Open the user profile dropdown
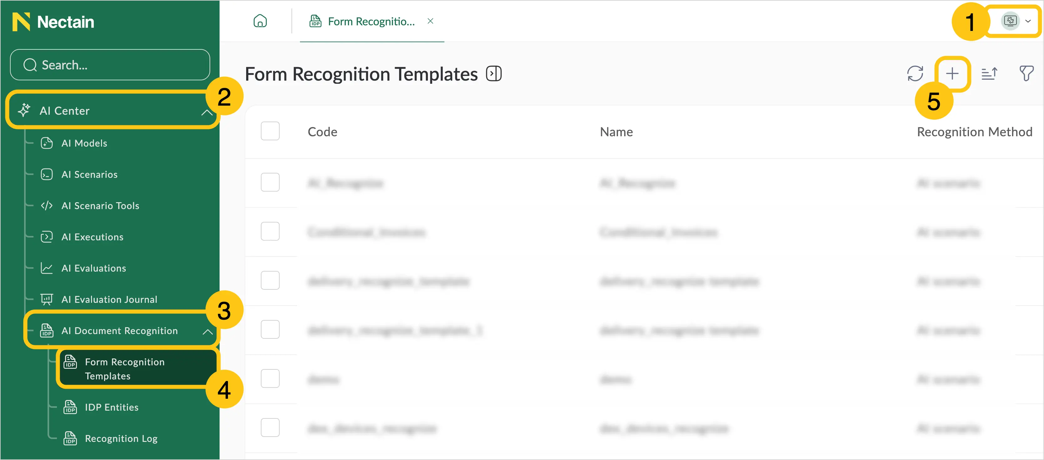 click(x=1016, y=21)
